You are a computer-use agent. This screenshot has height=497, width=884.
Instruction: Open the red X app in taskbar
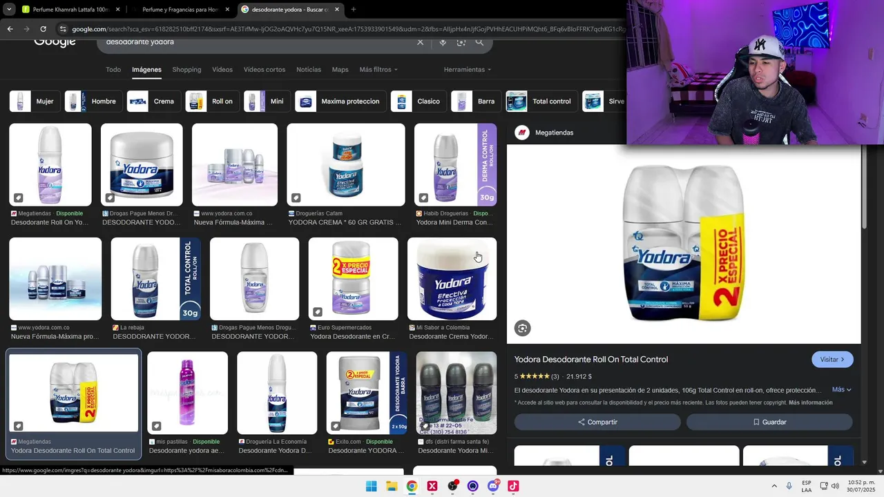pos(432,486)
